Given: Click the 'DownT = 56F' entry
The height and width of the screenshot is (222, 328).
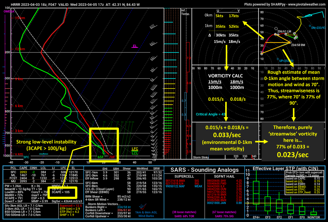Looking at the screenshot, I should [x=13, y=201].
